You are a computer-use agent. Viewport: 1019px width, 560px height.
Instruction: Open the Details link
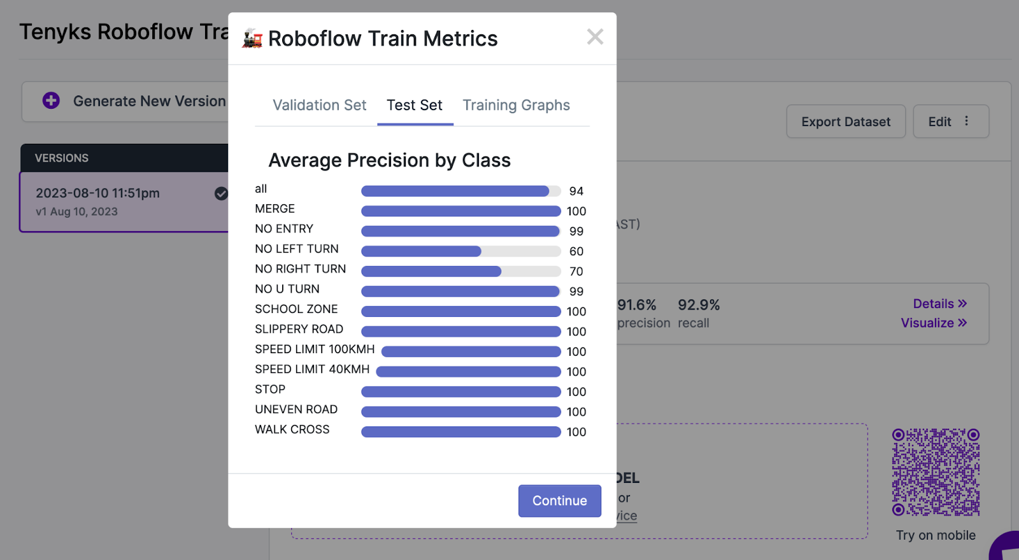click(933, 304)
